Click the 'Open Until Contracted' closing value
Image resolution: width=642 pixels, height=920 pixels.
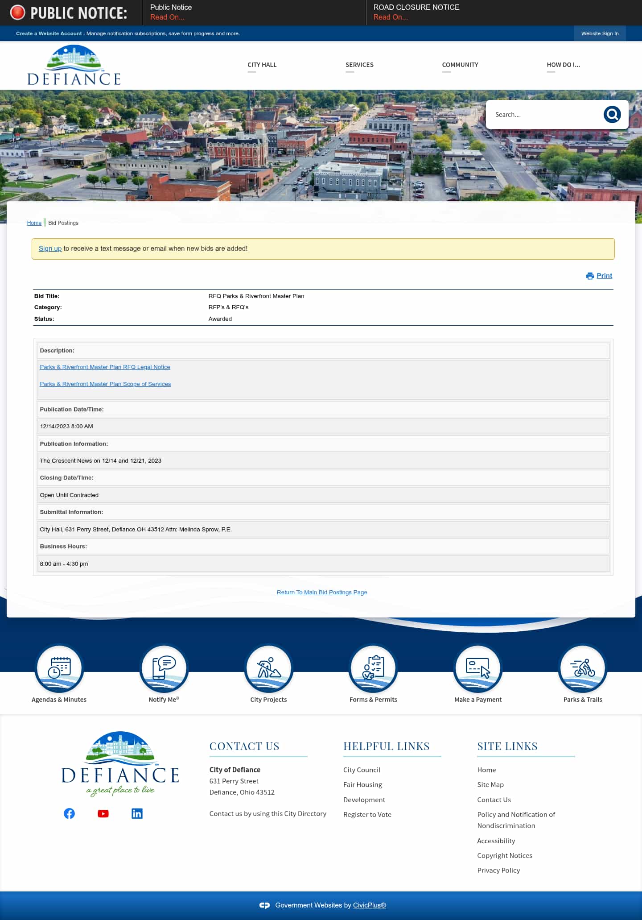[x=69, y=495]
